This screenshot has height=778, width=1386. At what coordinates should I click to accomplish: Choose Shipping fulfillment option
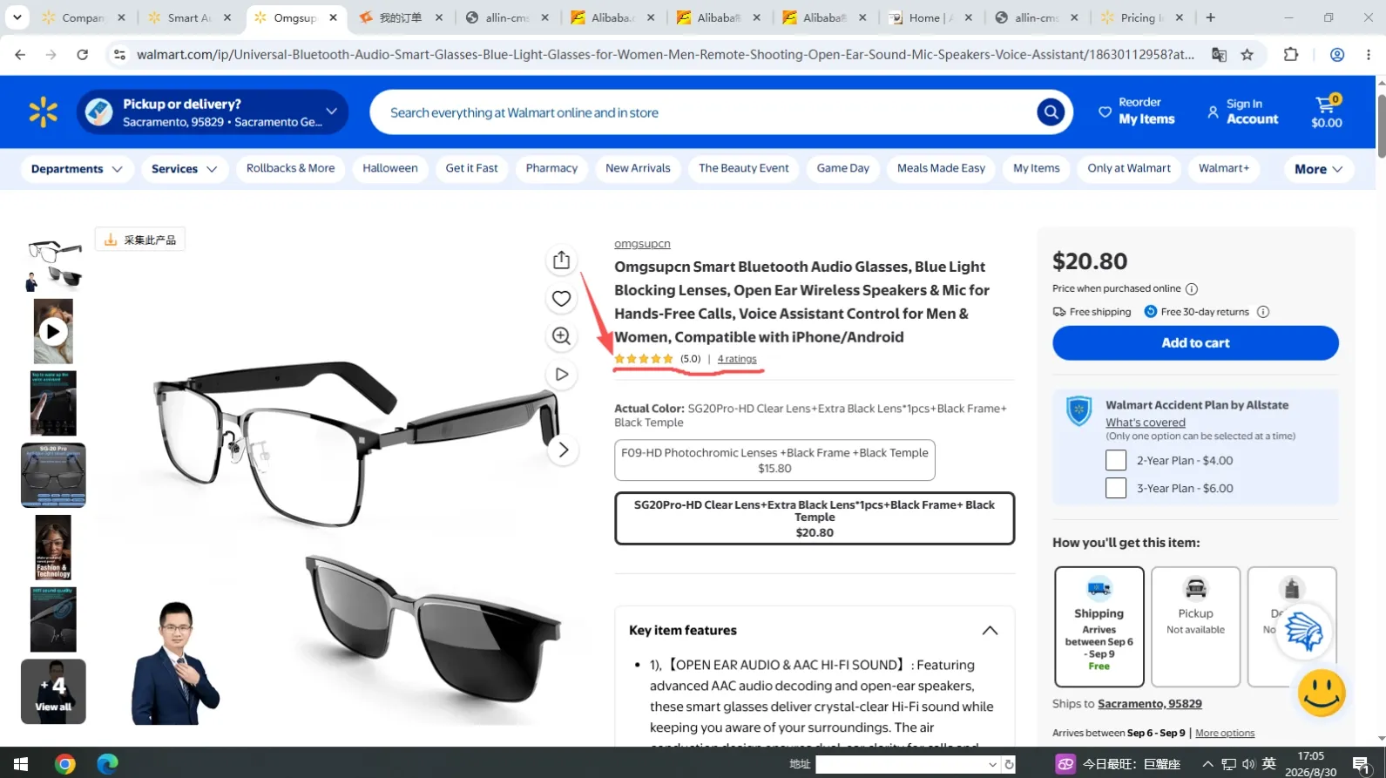coord(1099,626)
